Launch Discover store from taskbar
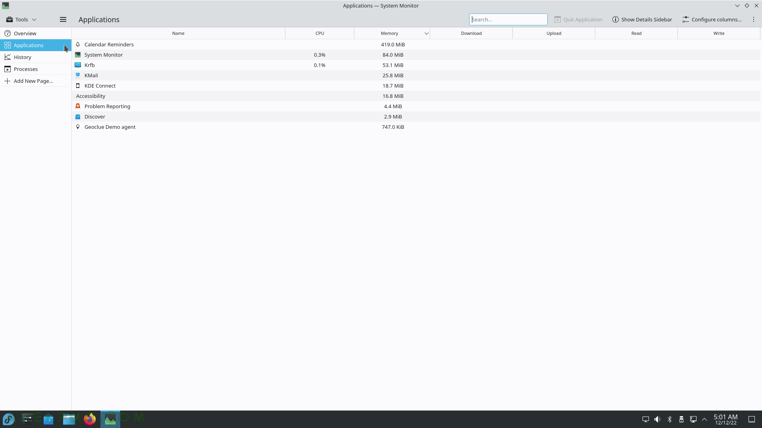The image size is (762, 428). pyautogui.click(x=48, y=419)
